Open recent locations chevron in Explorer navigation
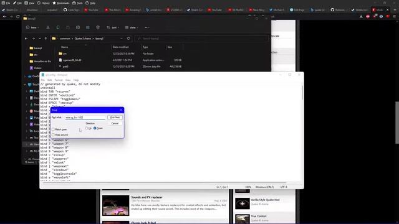This screenshot has height=224, width=399. point(40,39)
